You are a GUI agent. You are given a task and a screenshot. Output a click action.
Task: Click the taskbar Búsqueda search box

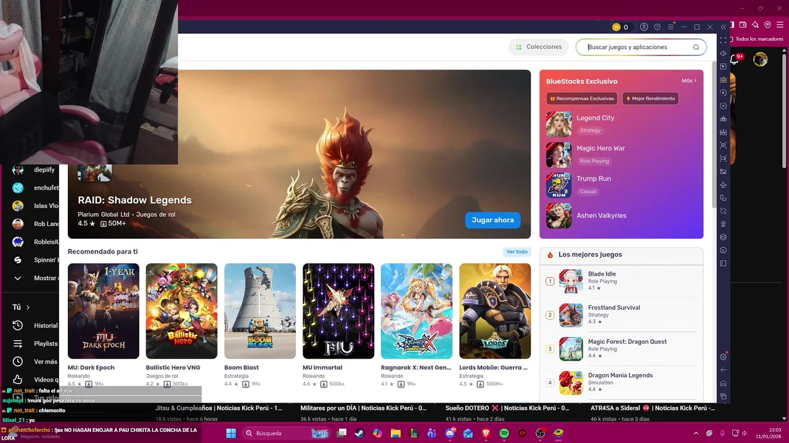click(286, 433)
